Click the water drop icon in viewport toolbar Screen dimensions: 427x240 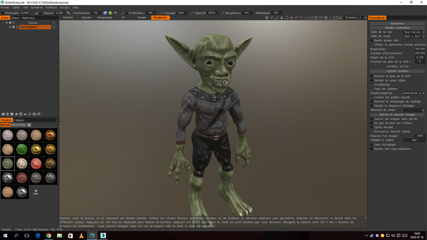click(x=282, y=18)
